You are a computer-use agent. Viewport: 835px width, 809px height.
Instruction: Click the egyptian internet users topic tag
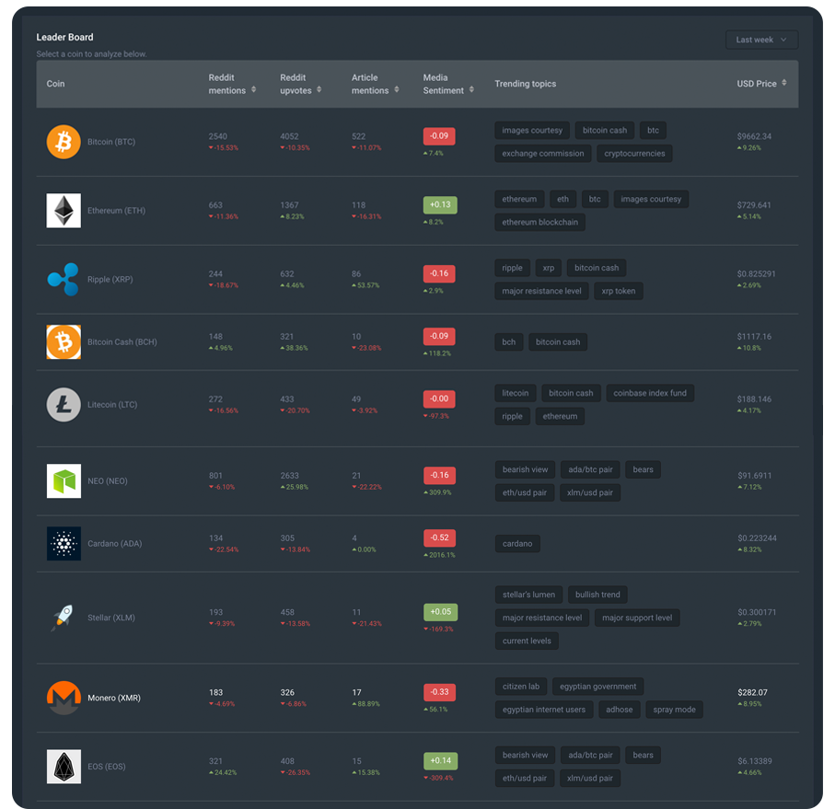544,710
